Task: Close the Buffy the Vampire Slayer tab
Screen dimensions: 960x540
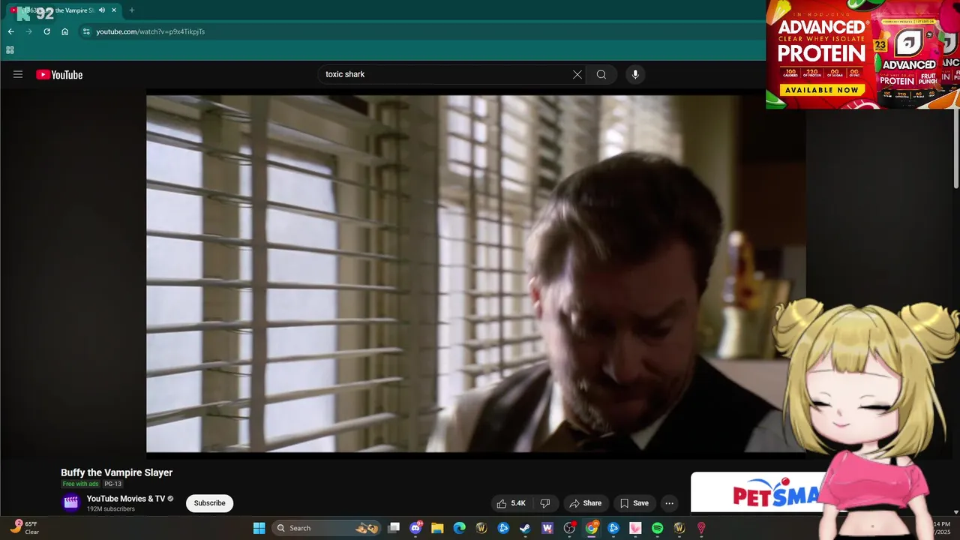Action: (x=114, y=10)
